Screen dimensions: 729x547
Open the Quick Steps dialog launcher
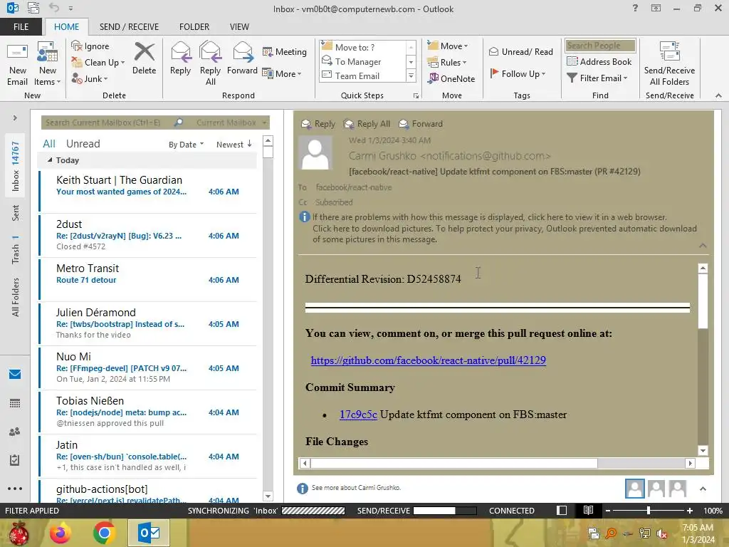pos(416,96)
